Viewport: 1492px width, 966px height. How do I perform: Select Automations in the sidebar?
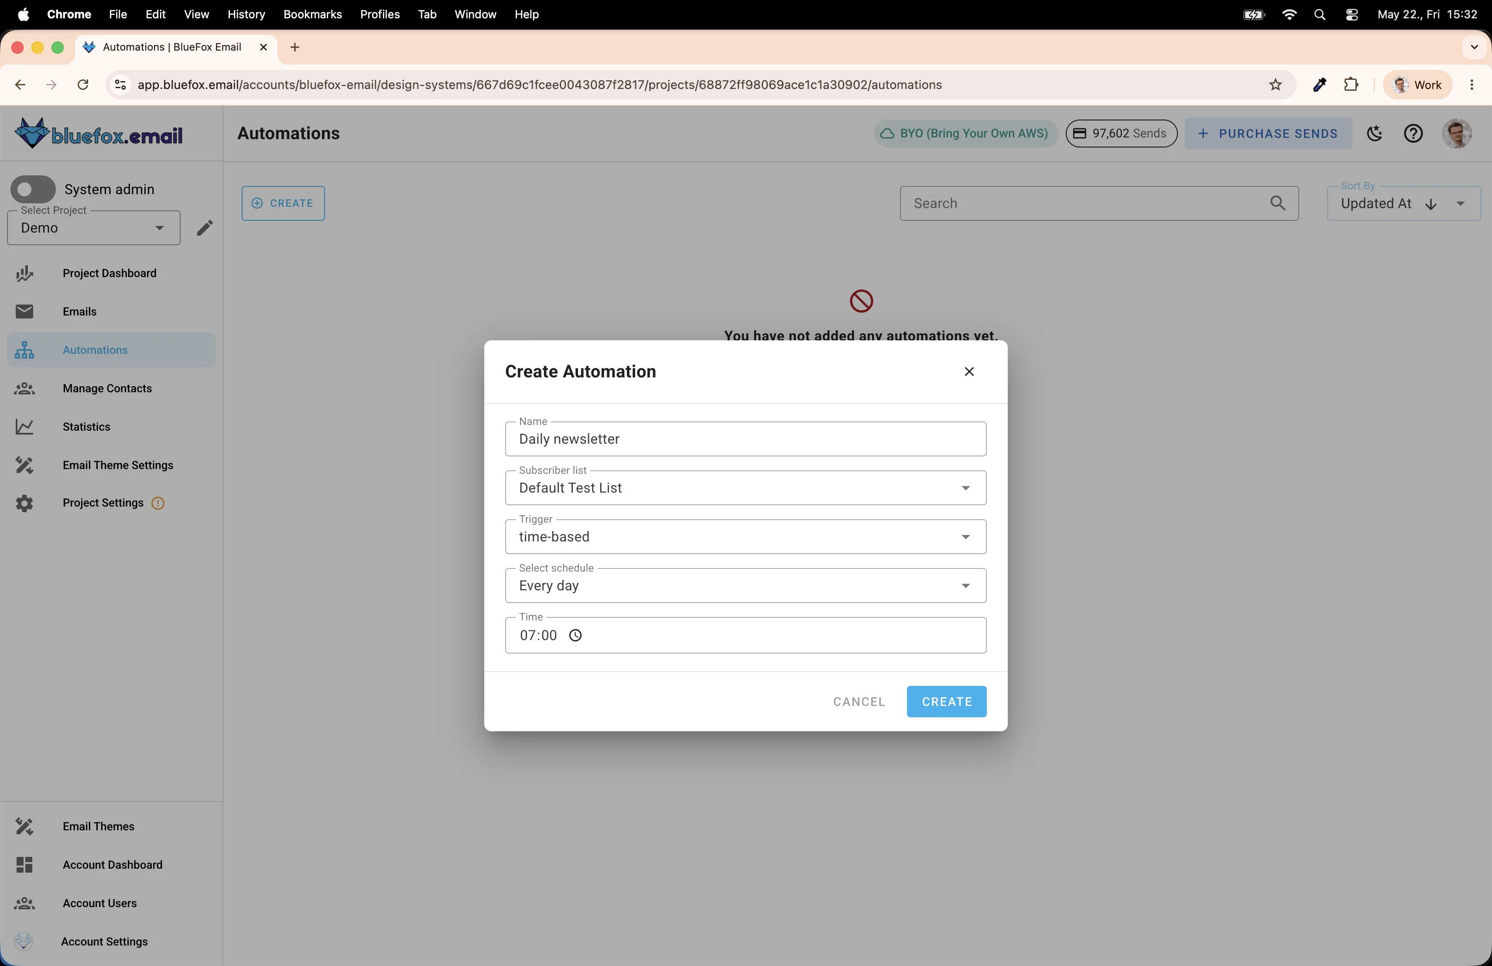click(111, 350)
